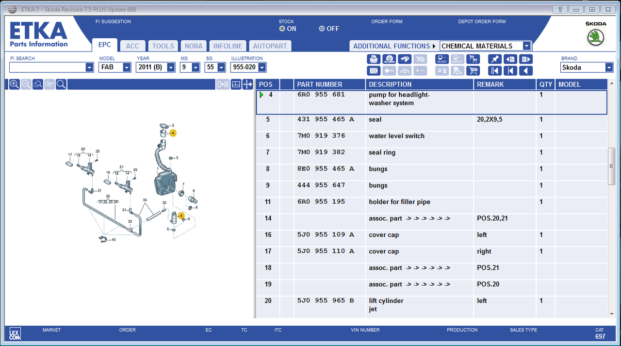Switch to the TOOLS tab
This screenshot has width=621, height=346.
pyautogui.click(x=163, y=46)
